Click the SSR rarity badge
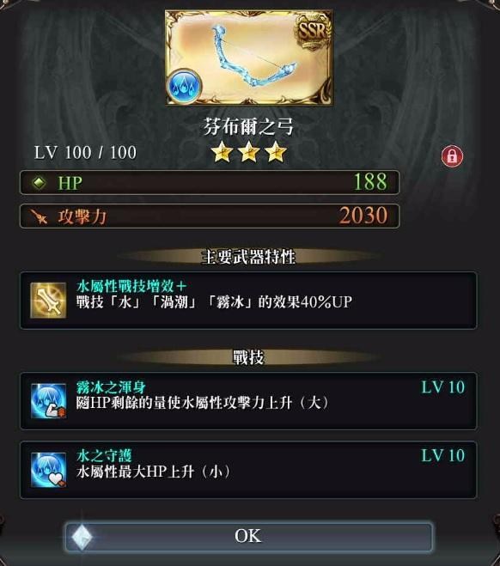 (x=313, y=31)
